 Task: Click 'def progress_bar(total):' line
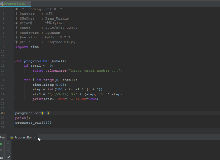tap(41, 61)
